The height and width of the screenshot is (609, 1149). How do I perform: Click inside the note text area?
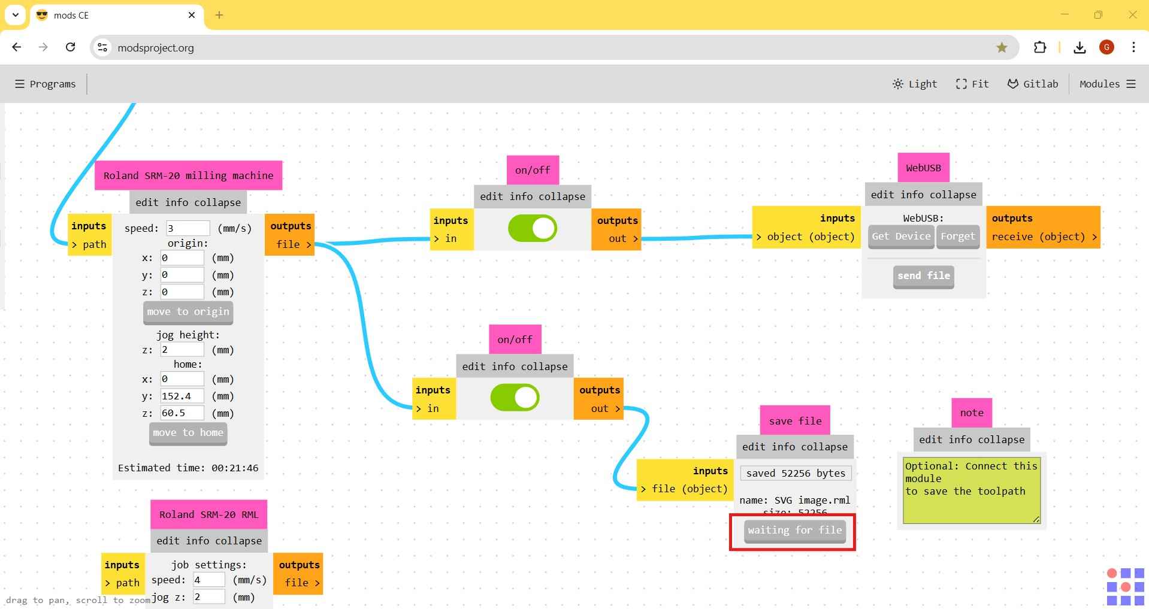click(972, 490)
